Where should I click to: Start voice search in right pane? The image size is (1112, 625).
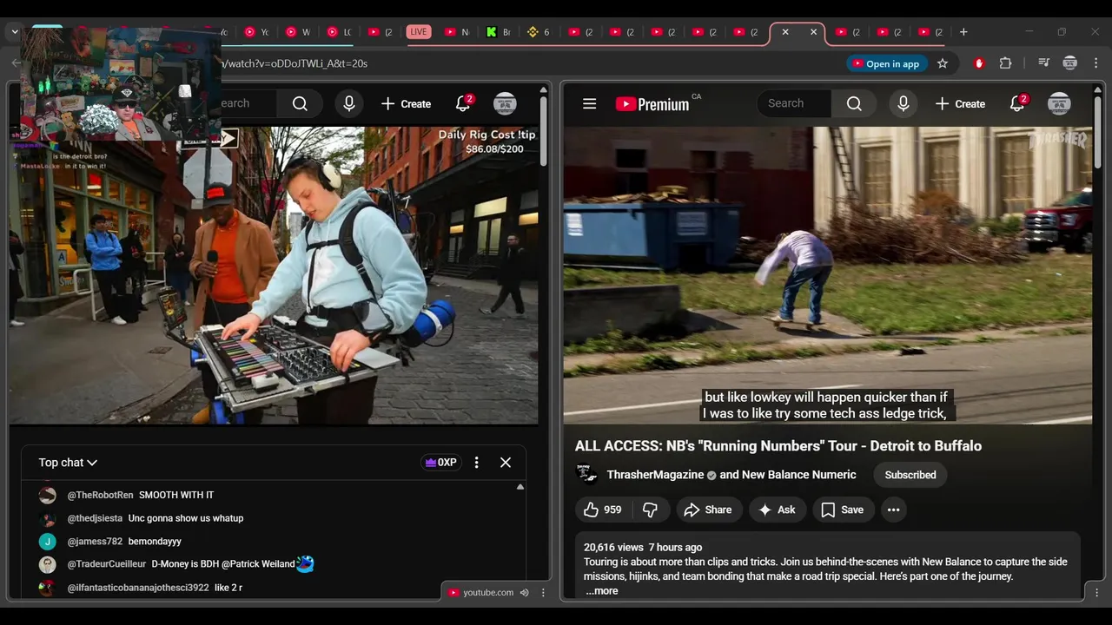click(903, 104)
